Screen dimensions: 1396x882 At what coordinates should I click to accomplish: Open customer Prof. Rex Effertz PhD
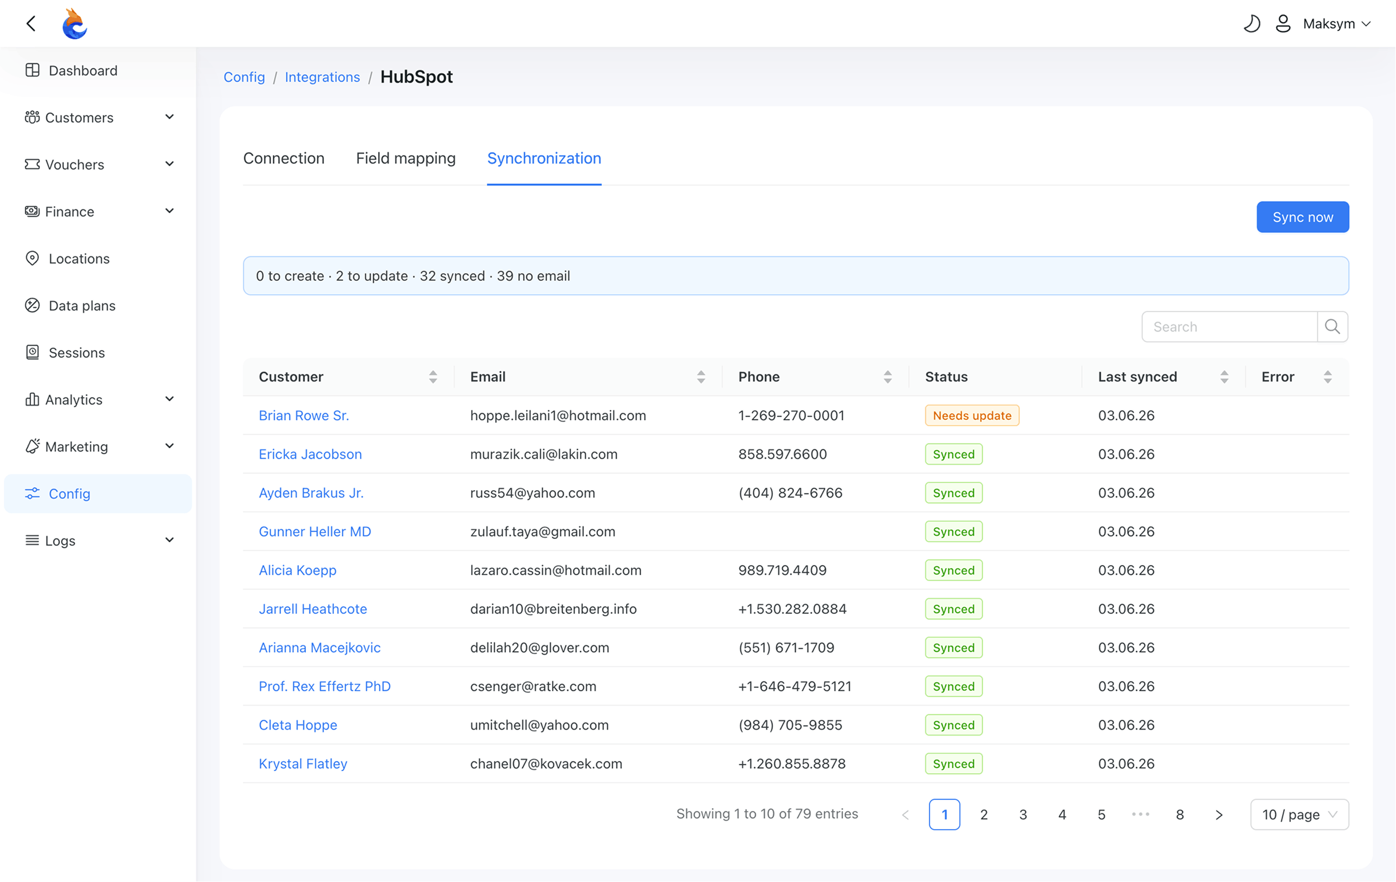[325, 687]
